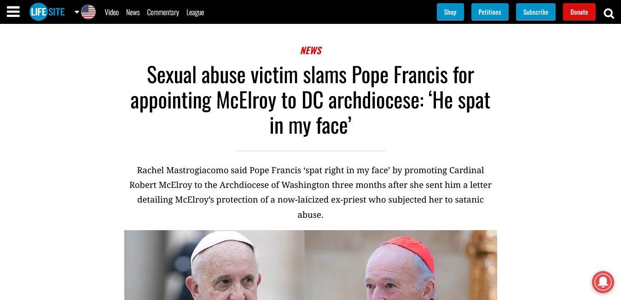
Task: Go to the News menu item
Action: coord(133,12)
